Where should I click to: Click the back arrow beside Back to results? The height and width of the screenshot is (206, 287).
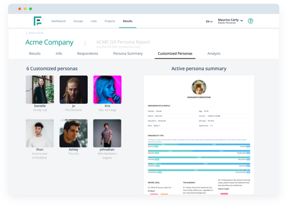[26, 33]
